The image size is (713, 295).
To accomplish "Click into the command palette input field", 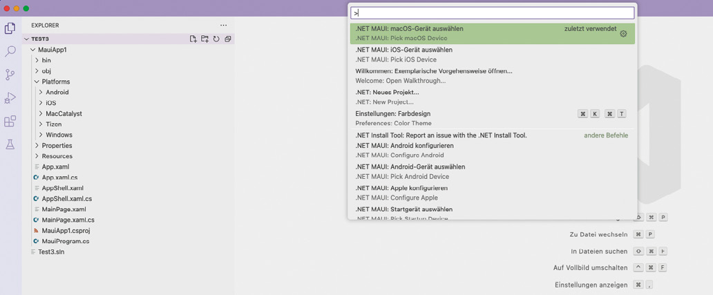I will [x=493, y=13].
